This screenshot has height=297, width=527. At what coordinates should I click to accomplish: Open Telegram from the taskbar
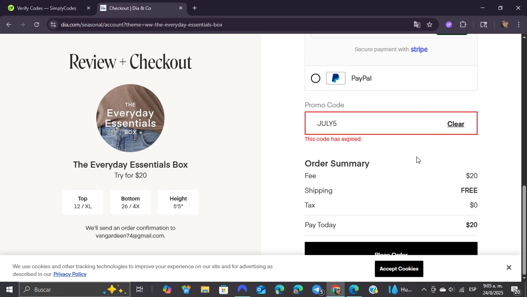pyautogui.click(x=317, y=290)
